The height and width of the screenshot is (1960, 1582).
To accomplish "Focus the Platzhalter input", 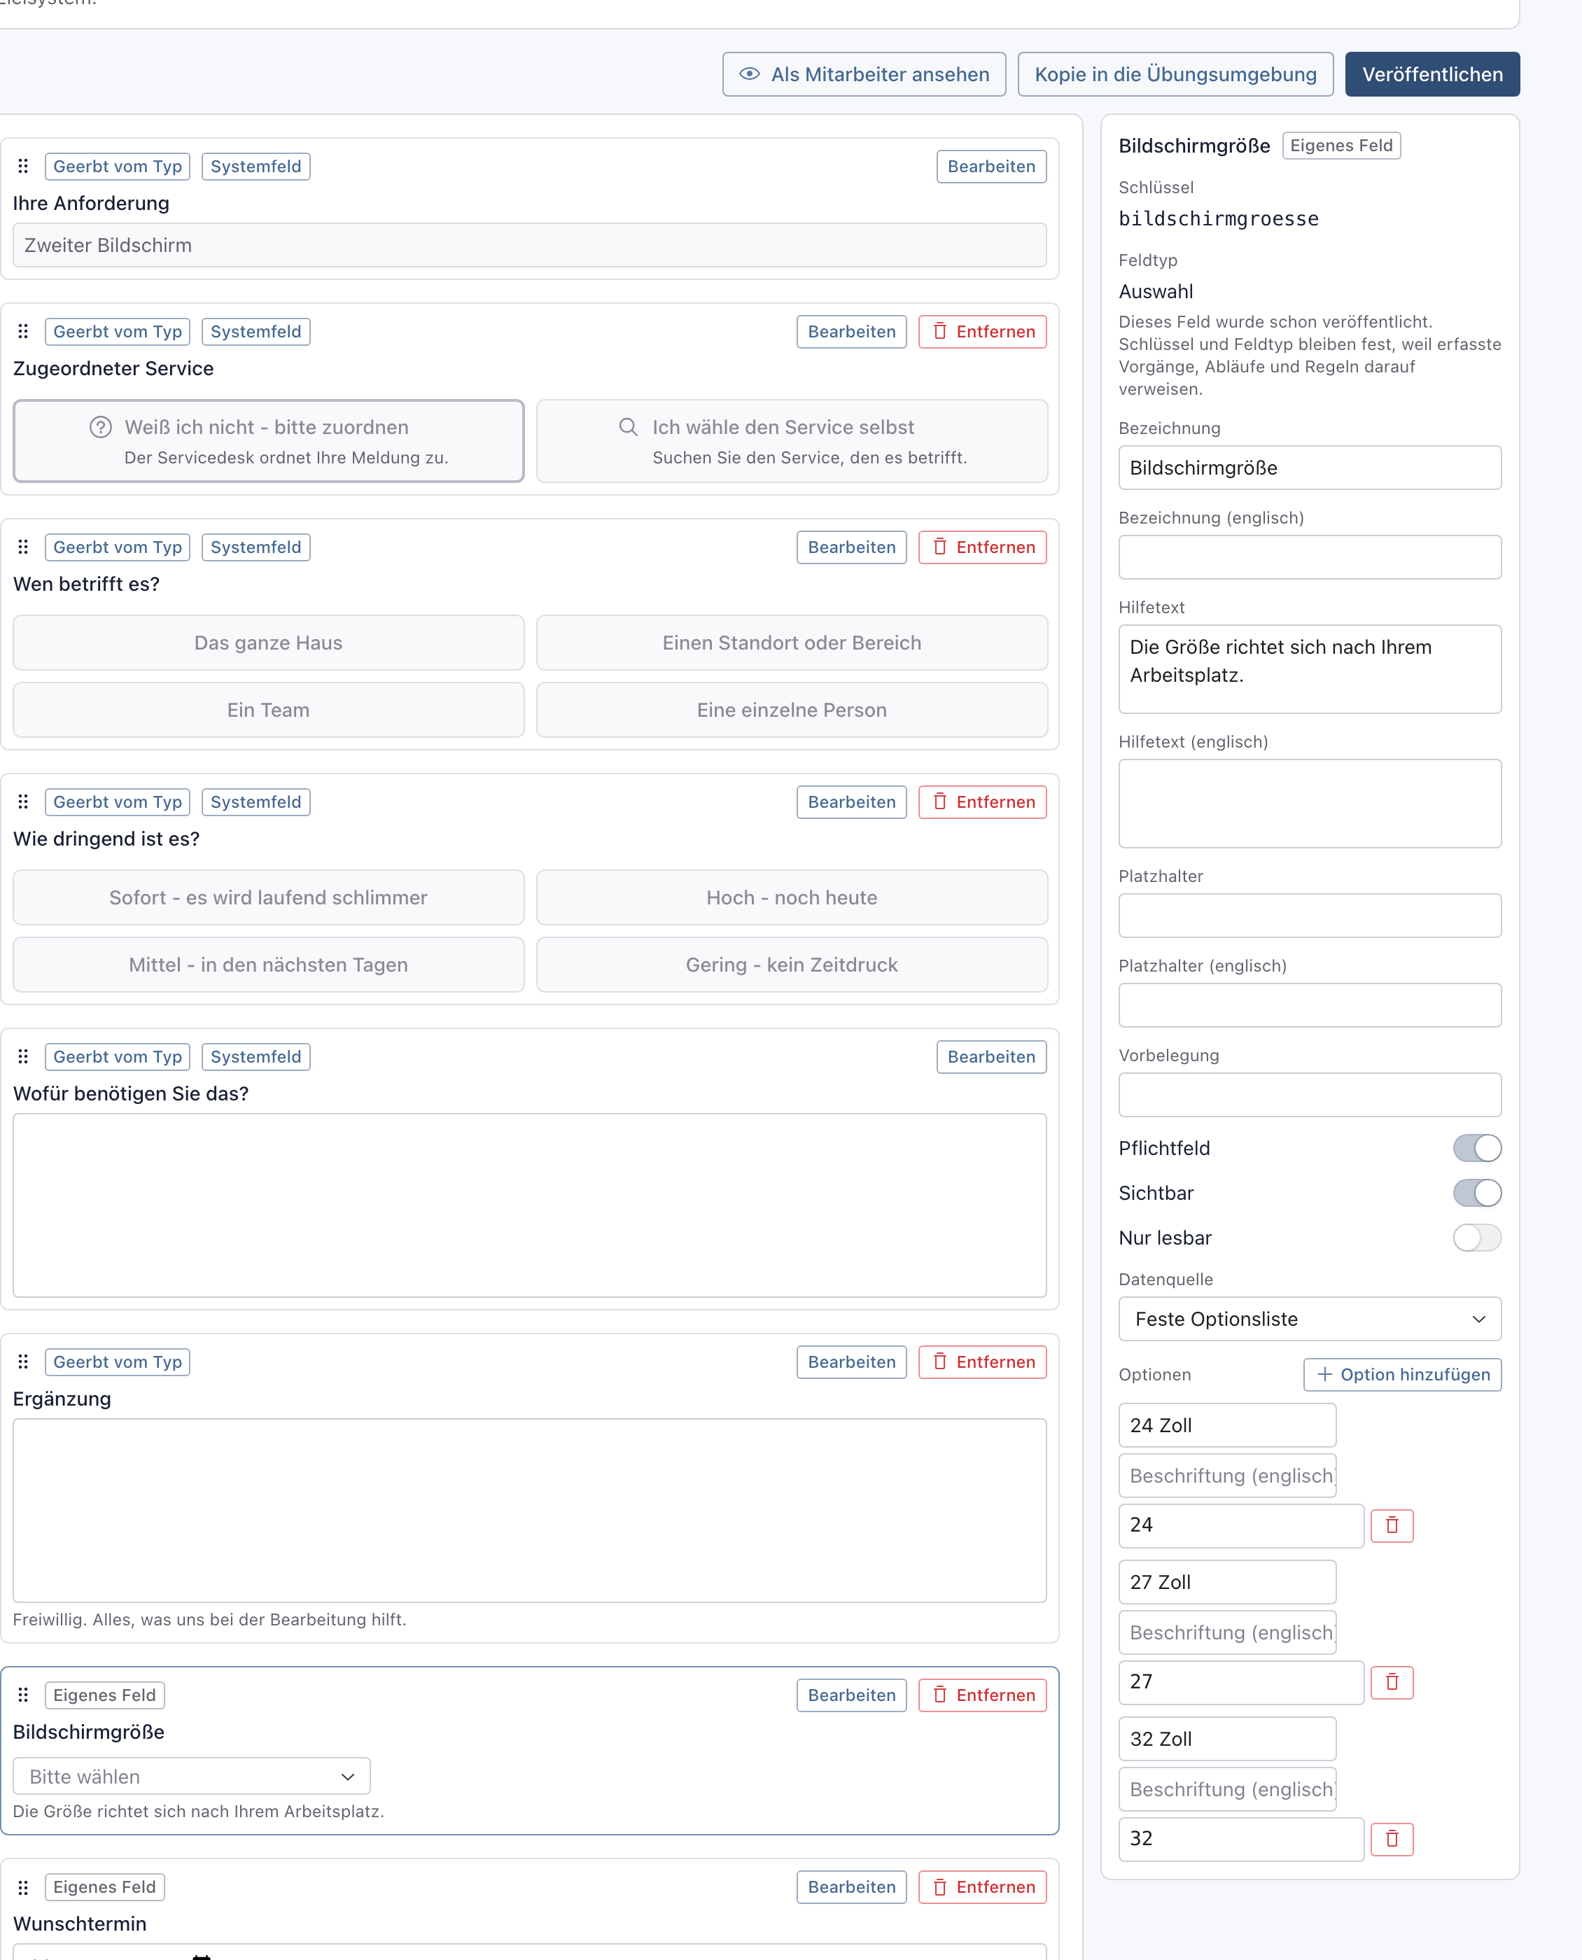I will (x=1310, y=915).
